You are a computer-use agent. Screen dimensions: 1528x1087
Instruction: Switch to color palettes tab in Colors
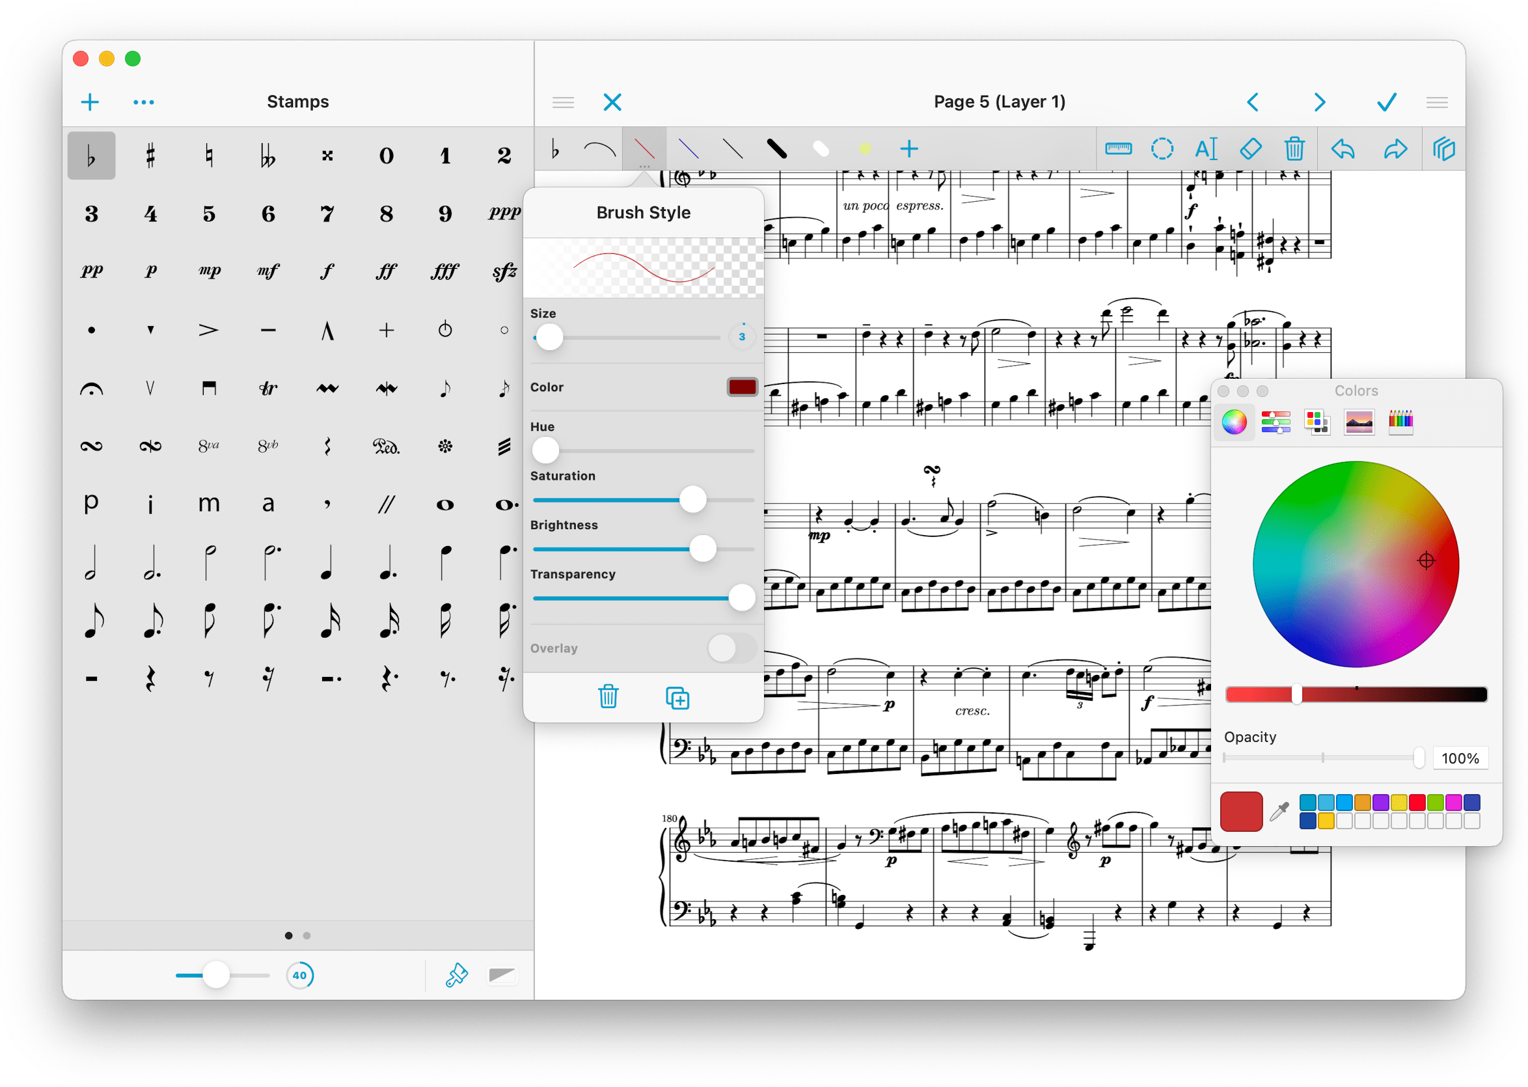pyautogui.click(x=1317, y=422)
